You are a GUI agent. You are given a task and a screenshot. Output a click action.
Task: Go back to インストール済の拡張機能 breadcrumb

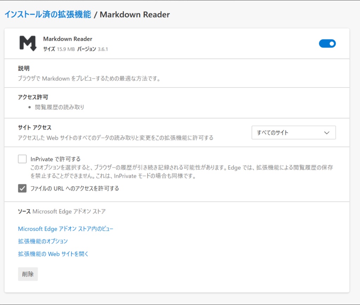48,14
